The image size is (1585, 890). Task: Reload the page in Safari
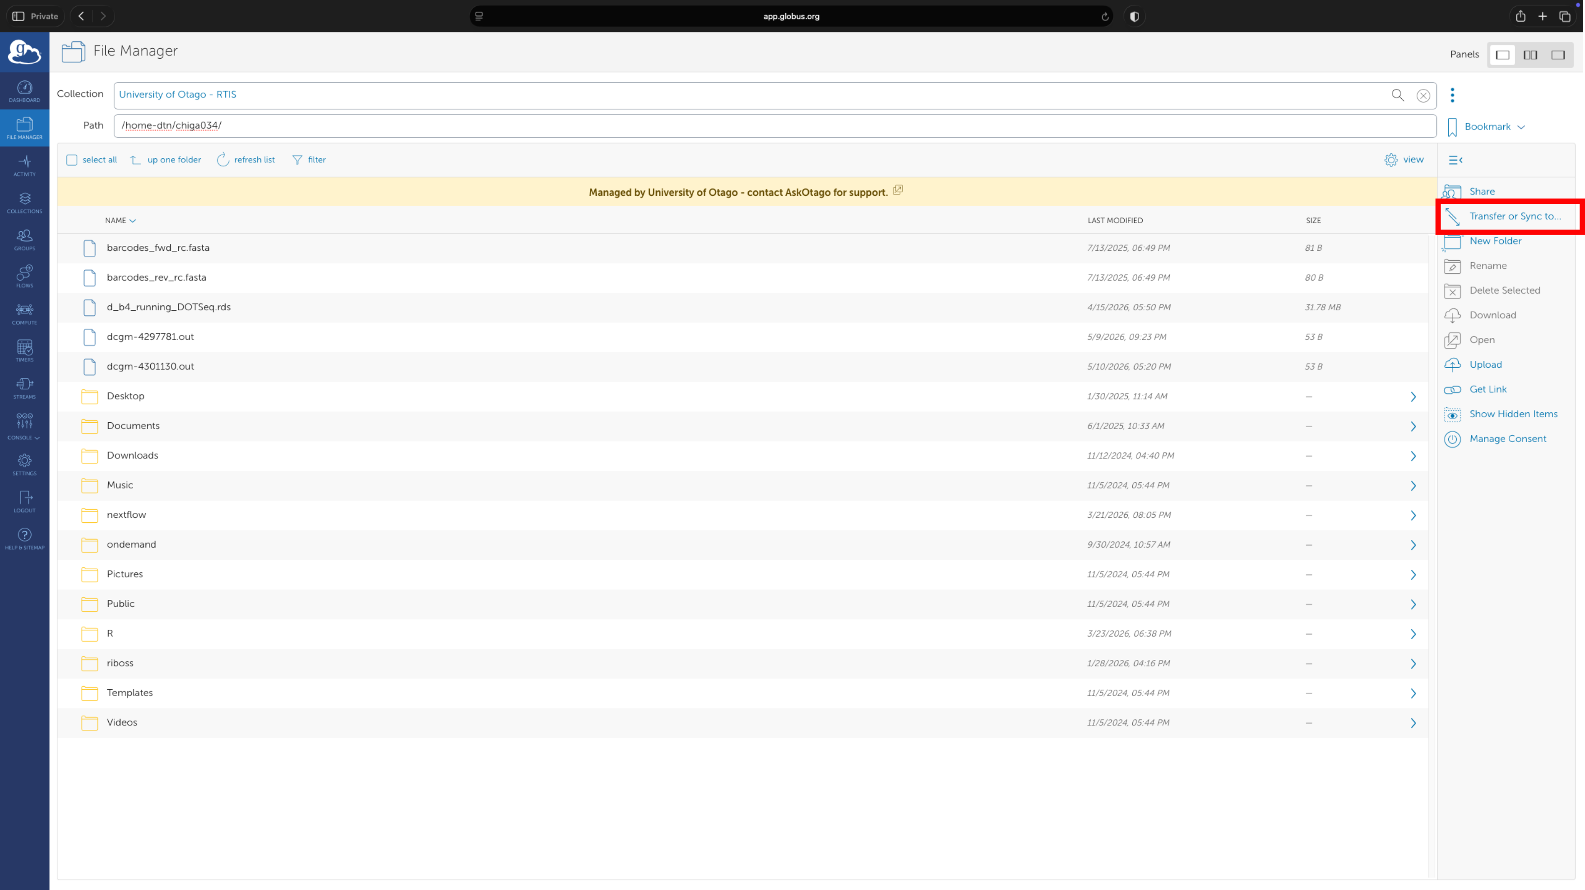[x=1104, y=17]
